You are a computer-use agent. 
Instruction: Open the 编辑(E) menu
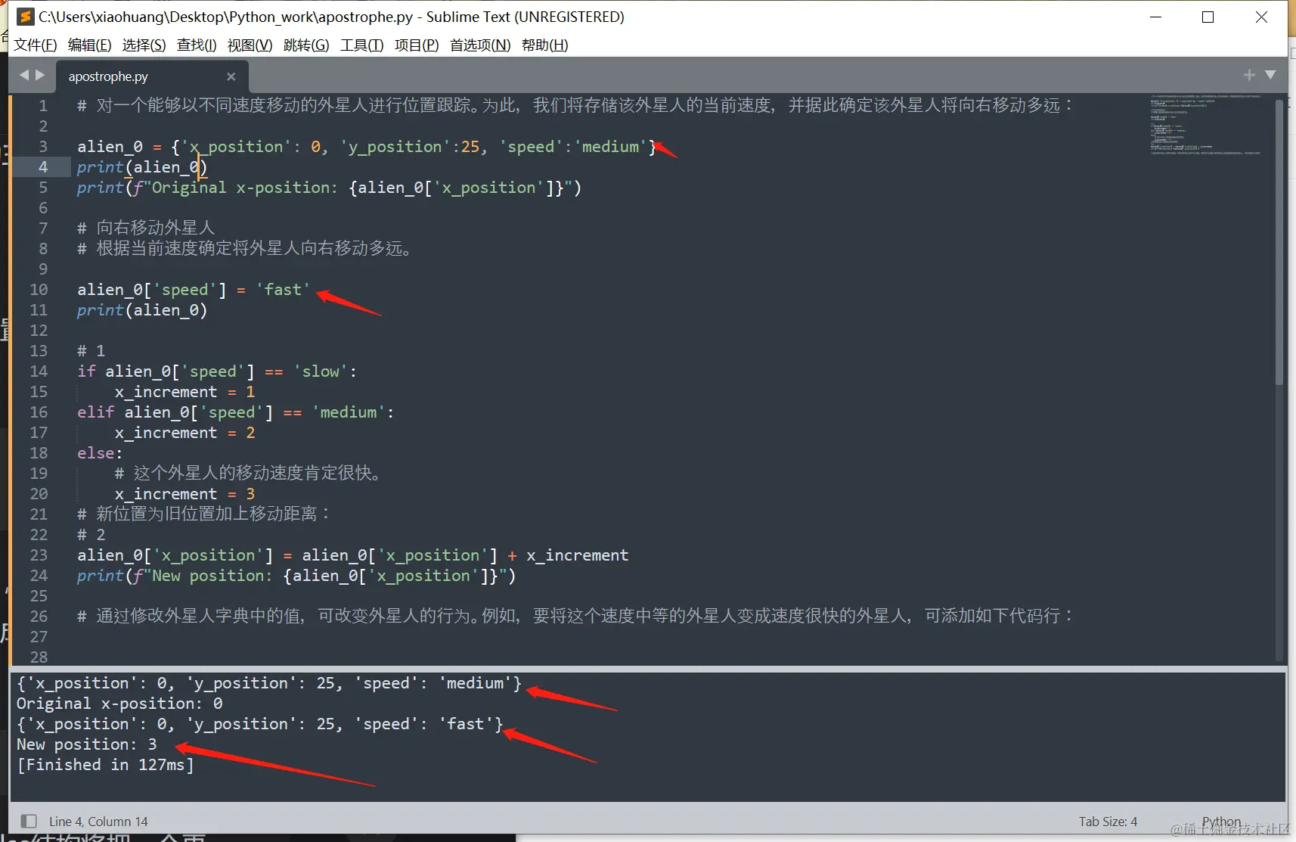pos(89,45)
